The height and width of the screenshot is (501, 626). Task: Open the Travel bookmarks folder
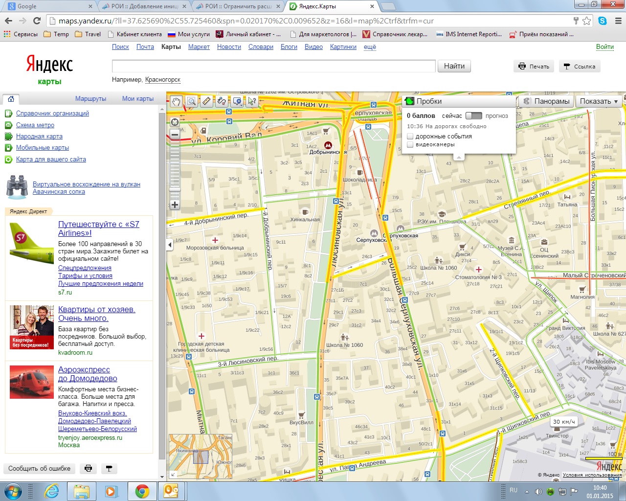click(88, 34)
